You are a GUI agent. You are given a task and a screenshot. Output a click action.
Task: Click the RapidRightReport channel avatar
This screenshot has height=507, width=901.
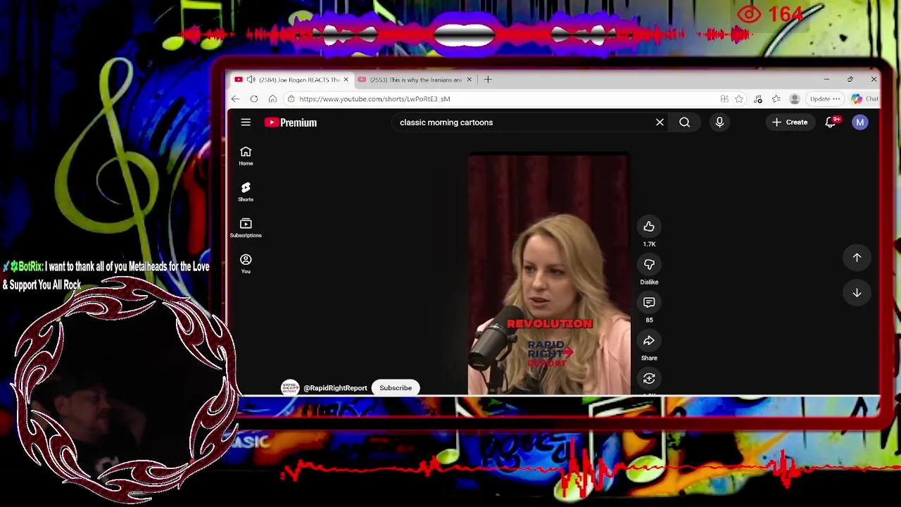point(290,388)
